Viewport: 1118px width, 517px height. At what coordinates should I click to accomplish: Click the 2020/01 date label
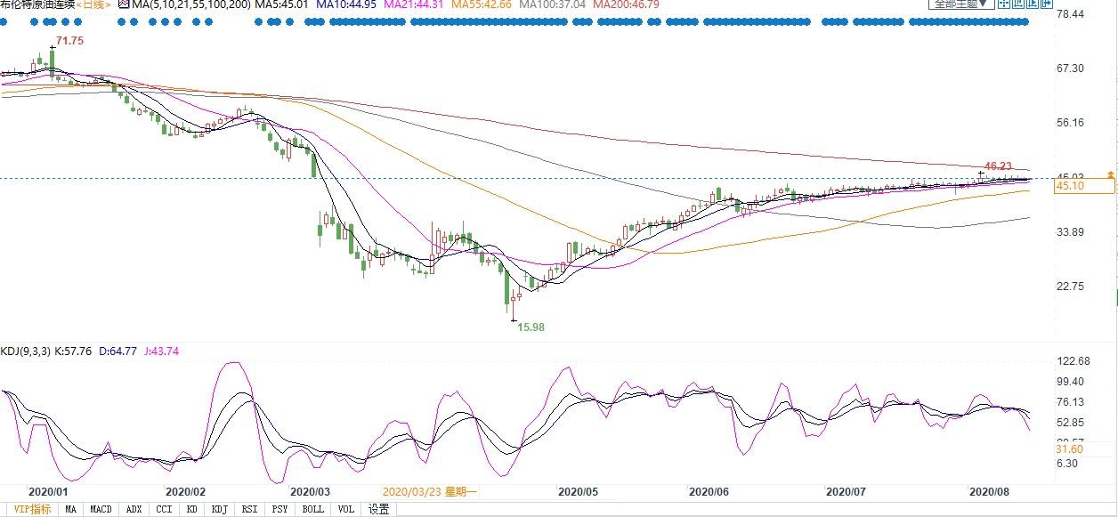(x=48, y=491)
